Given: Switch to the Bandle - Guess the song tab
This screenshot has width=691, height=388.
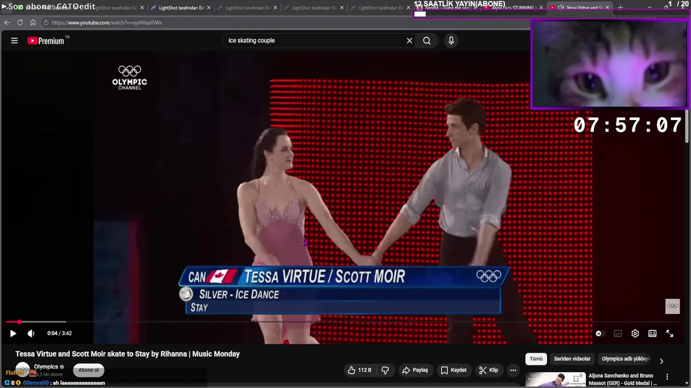Looking at the screenshot, I should point(446,8).
